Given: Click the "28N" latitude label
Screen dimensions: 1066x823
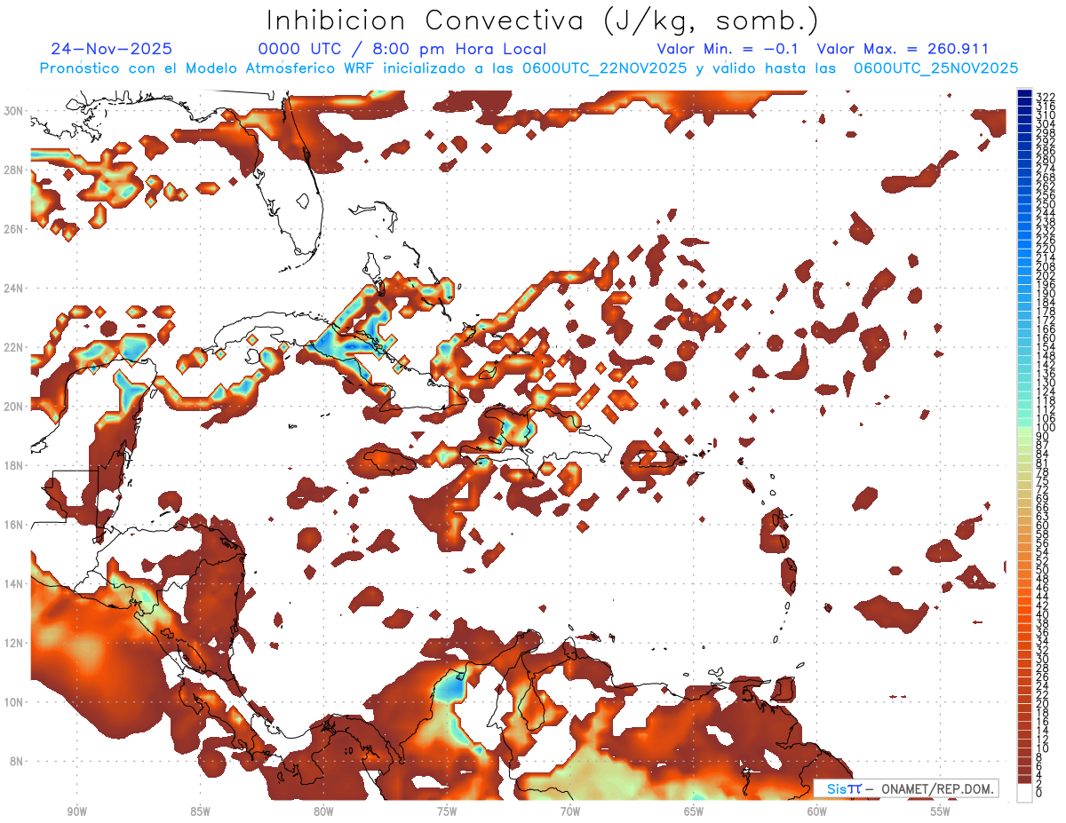Looking at the screenshot, I should [x=15, y=170].
